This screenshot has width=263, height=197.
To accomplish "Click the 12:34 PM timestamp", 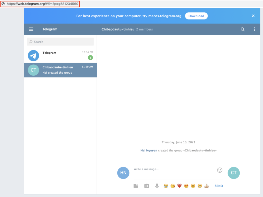I will pos(87,52).
